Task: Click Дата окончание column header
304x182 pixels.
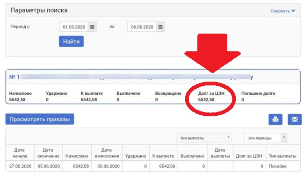Action: point(48,153)
